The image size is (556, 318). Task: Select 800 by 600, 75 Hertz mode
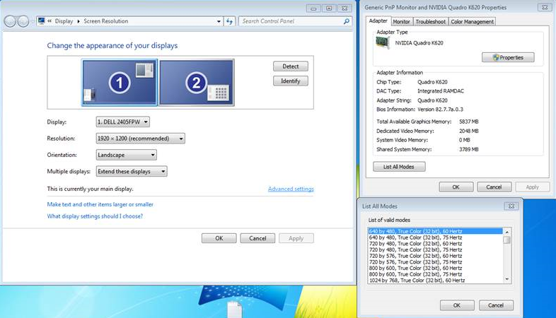[415, 274]
